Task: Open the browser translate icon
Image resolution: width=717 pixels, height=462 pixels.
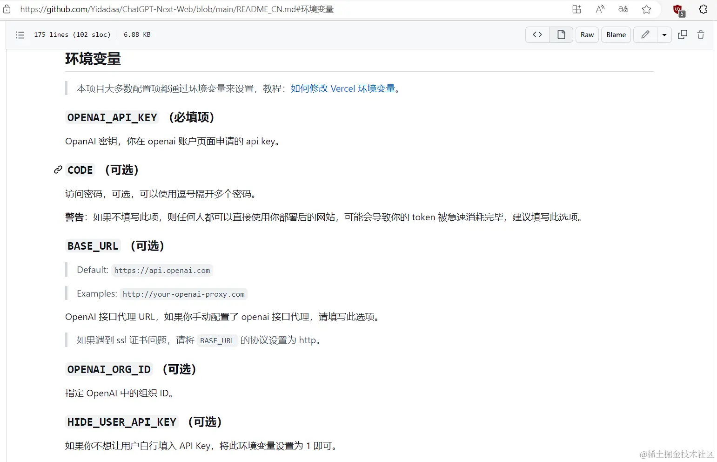Action: coord(623,9)
